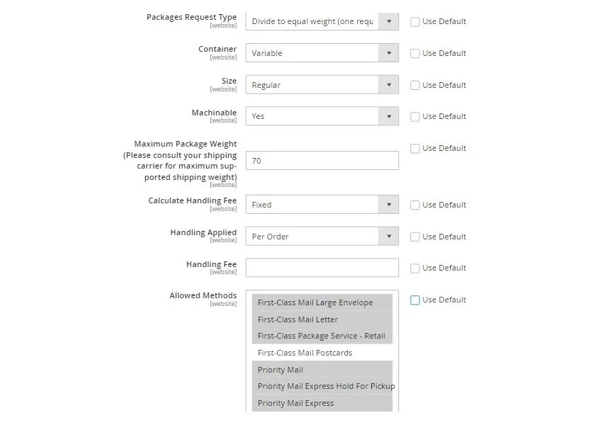Enable Use Default for Container
Image resolution: width=593 pixels, height=425 pixels.
pyautogui.click(x=414, y=53)
